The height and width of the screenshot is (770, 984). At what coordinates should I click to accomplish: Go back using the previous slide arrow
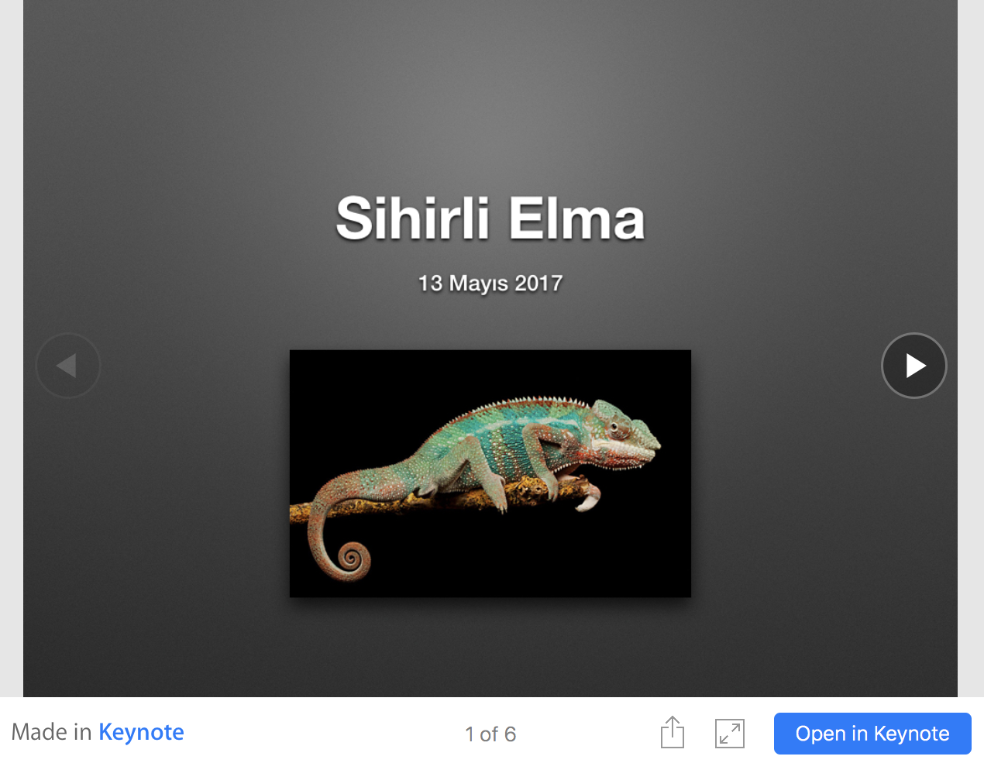click(68, 366)
